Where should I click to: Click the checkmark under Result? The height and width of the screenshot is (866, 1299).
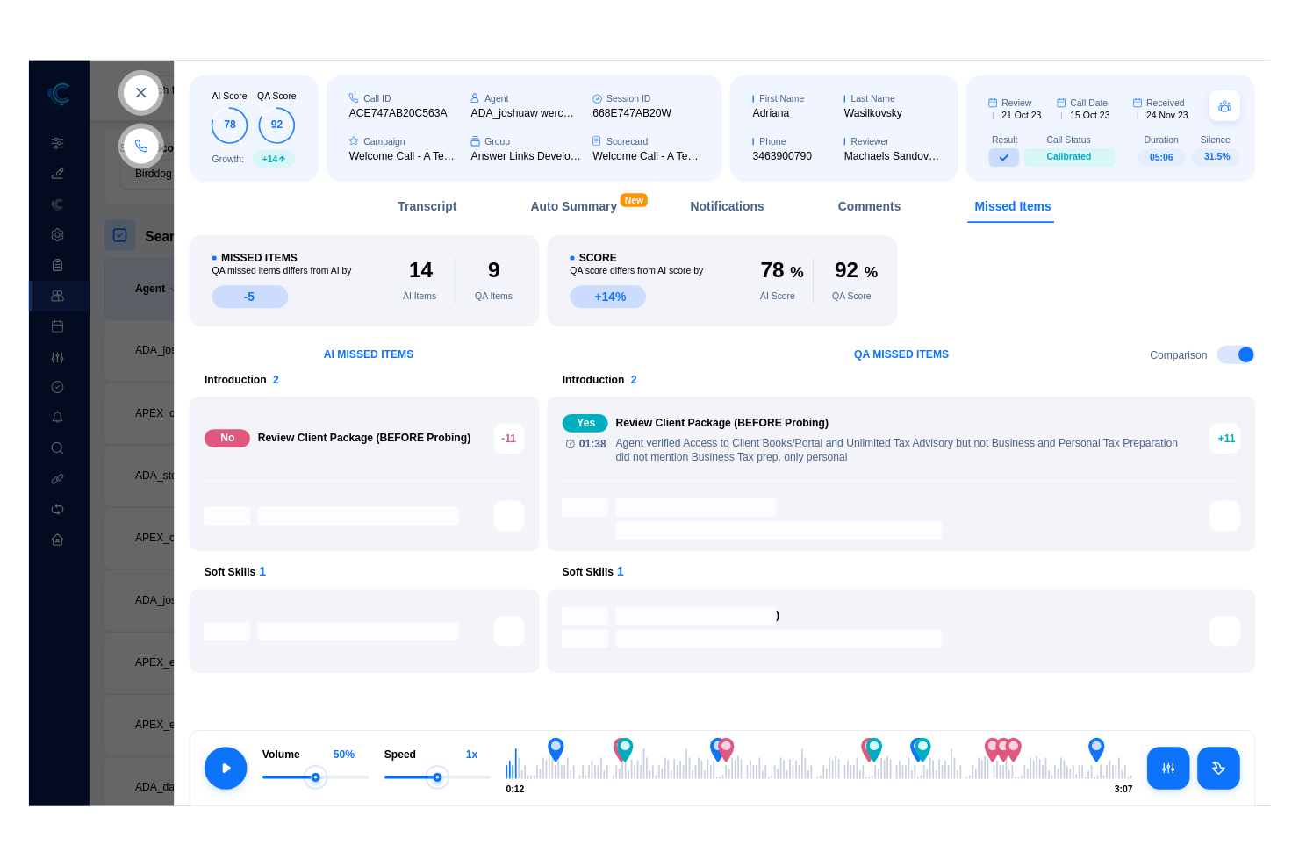point(1004,157)
